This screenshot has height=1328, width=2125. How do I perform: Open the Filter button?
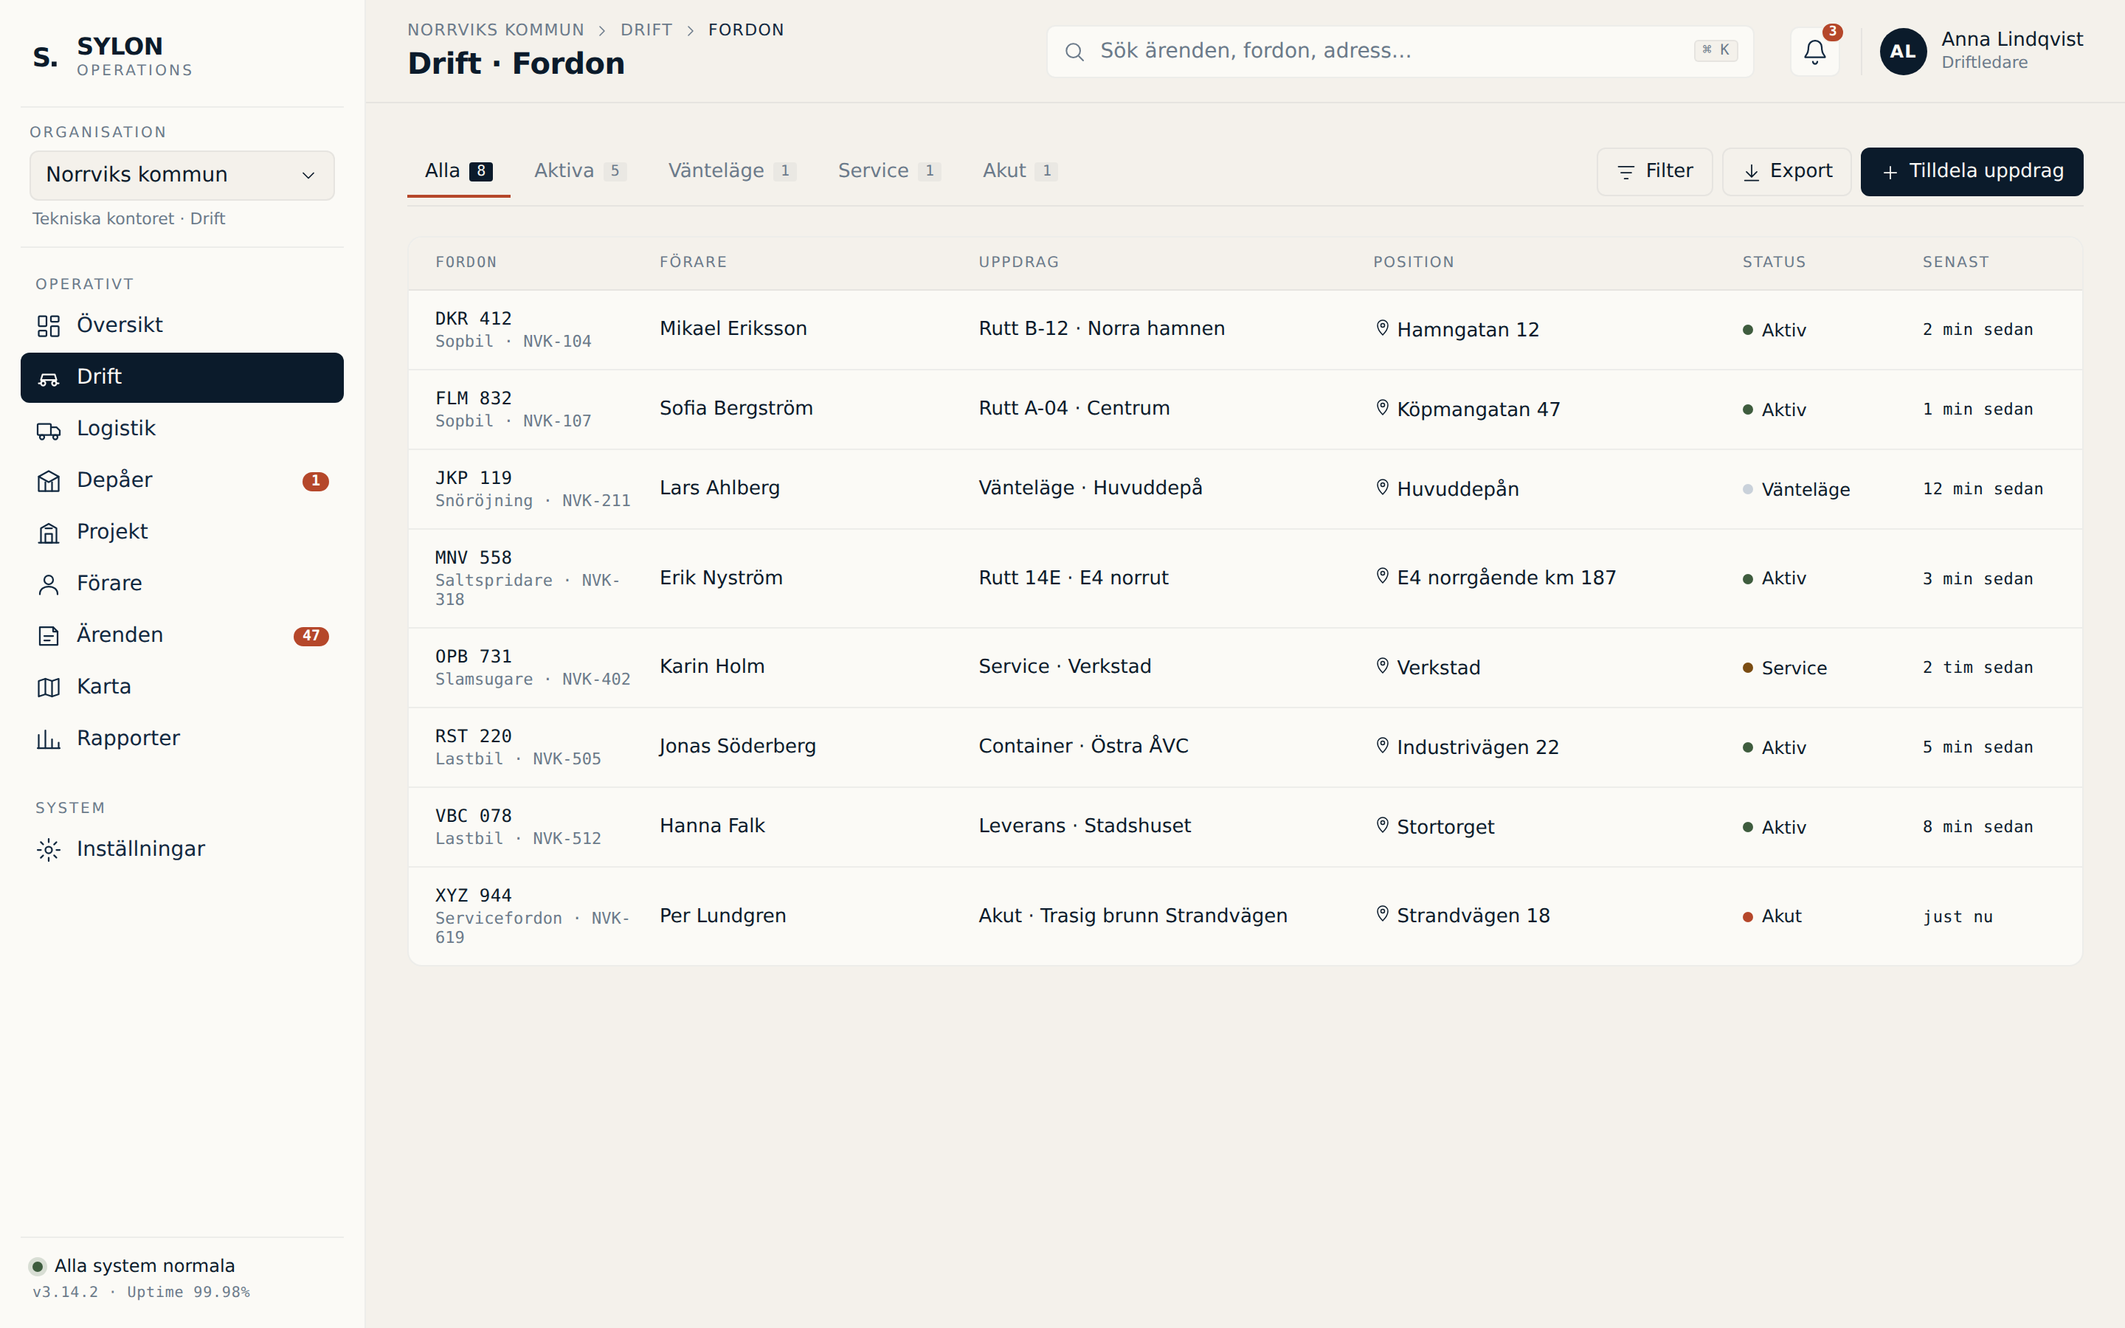pos(1654,171)
